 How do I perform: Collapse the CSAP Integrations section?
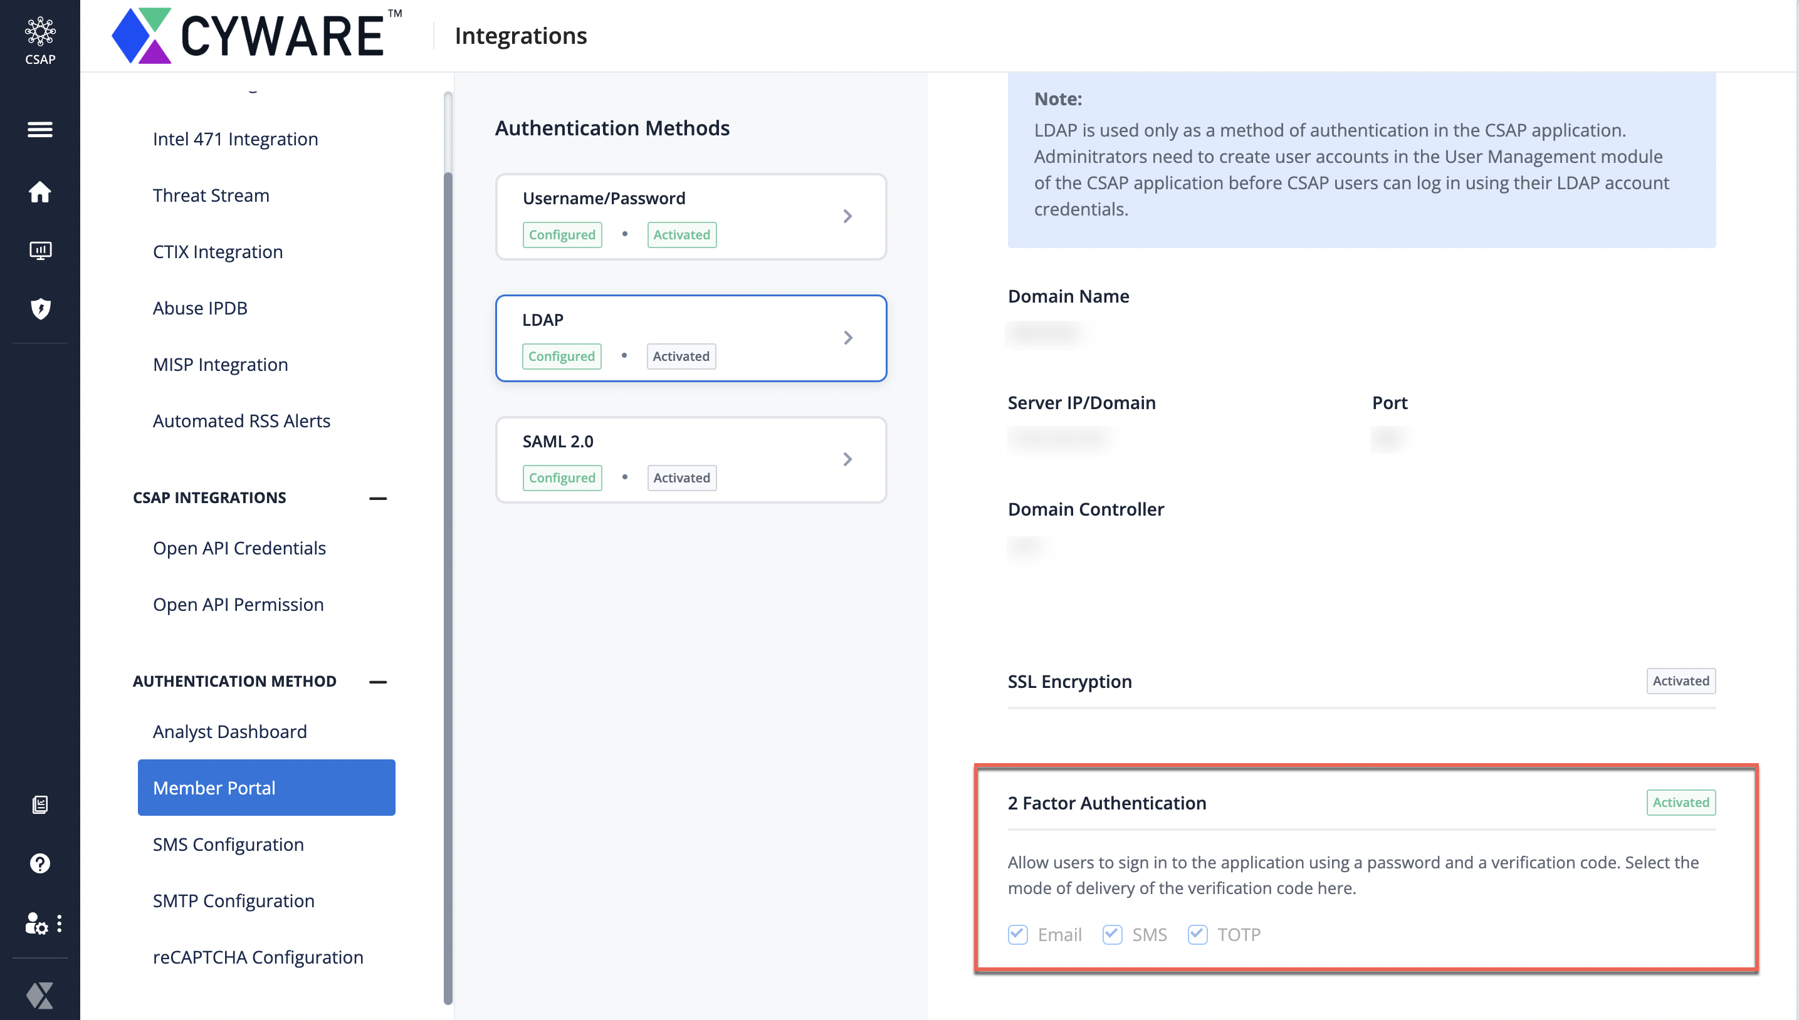[378, 498]
